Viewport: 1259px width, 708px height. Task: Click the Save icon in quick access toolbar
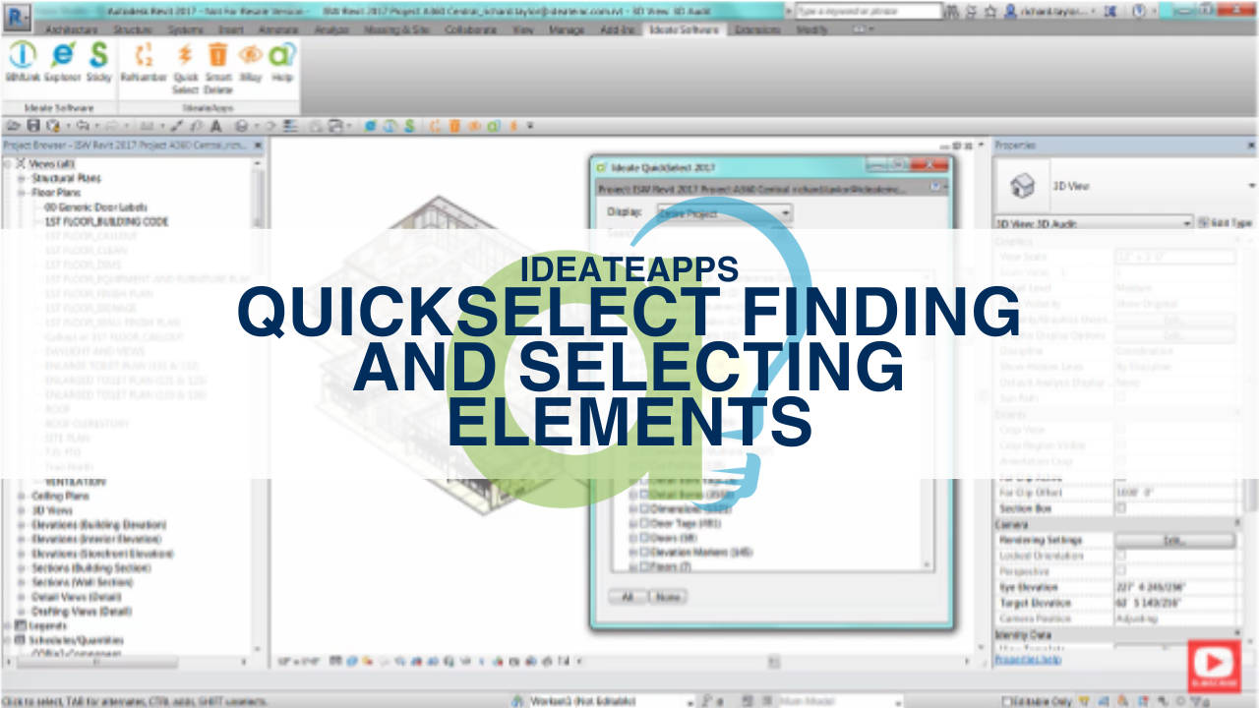(33, 126)
